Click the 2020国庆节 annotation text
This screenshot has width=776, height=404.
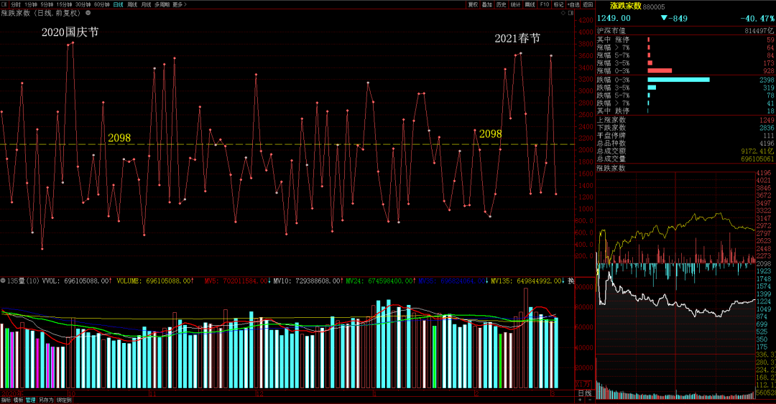click(x=70, y=32)
